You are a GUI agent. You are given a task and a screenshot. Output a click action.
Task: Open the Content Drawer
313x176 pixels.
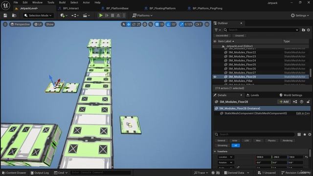pyautogui.click(x=14, y=173)
